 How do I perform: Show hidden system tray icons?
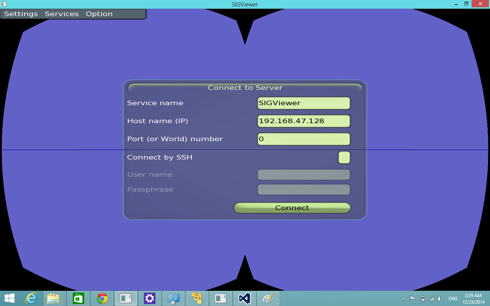[x=403, y=299]
